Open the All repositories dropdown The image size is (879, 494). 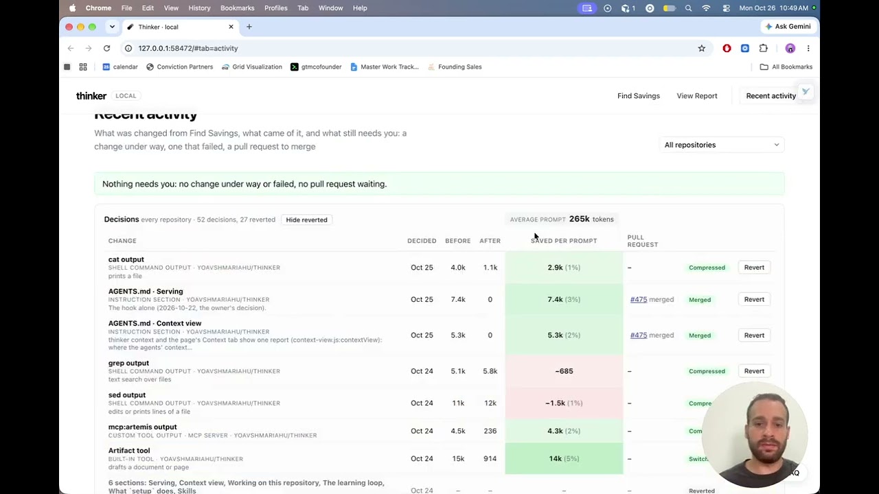pos(721,145)
